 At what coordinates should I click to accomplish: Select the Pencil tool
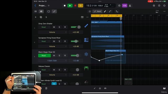97,11
